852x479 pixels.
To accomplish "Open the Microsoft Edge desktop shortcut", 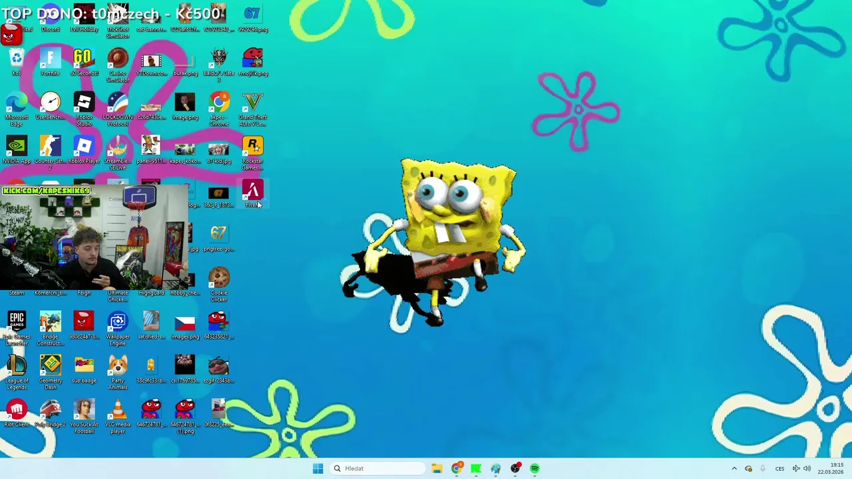I will click(x=17, y=110).
